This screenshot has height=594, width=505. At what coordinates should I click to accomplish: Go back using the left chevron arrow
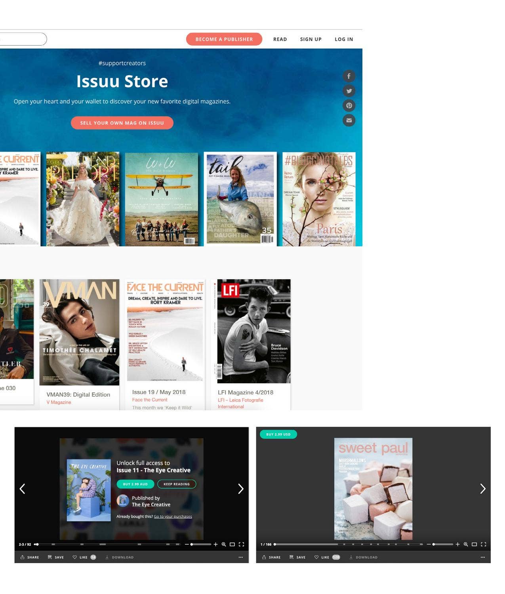pos(23,489)
